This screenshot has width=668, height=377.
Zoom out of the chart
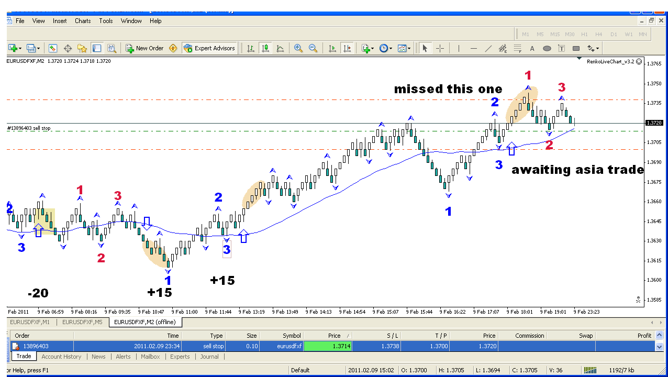click(x=313, y=48)
